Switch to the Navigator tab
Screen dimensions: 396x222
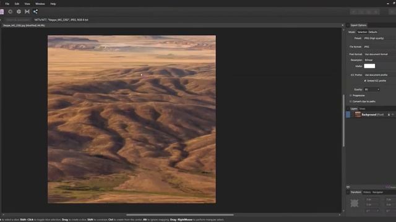(x=378, y=192)
